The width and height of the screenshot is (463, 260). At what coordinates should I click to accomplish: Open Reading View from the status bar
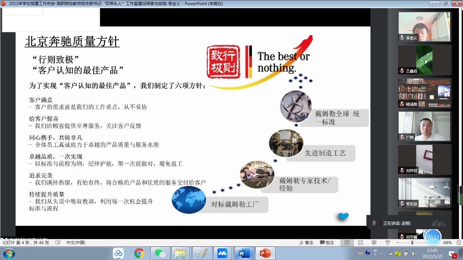374,242
